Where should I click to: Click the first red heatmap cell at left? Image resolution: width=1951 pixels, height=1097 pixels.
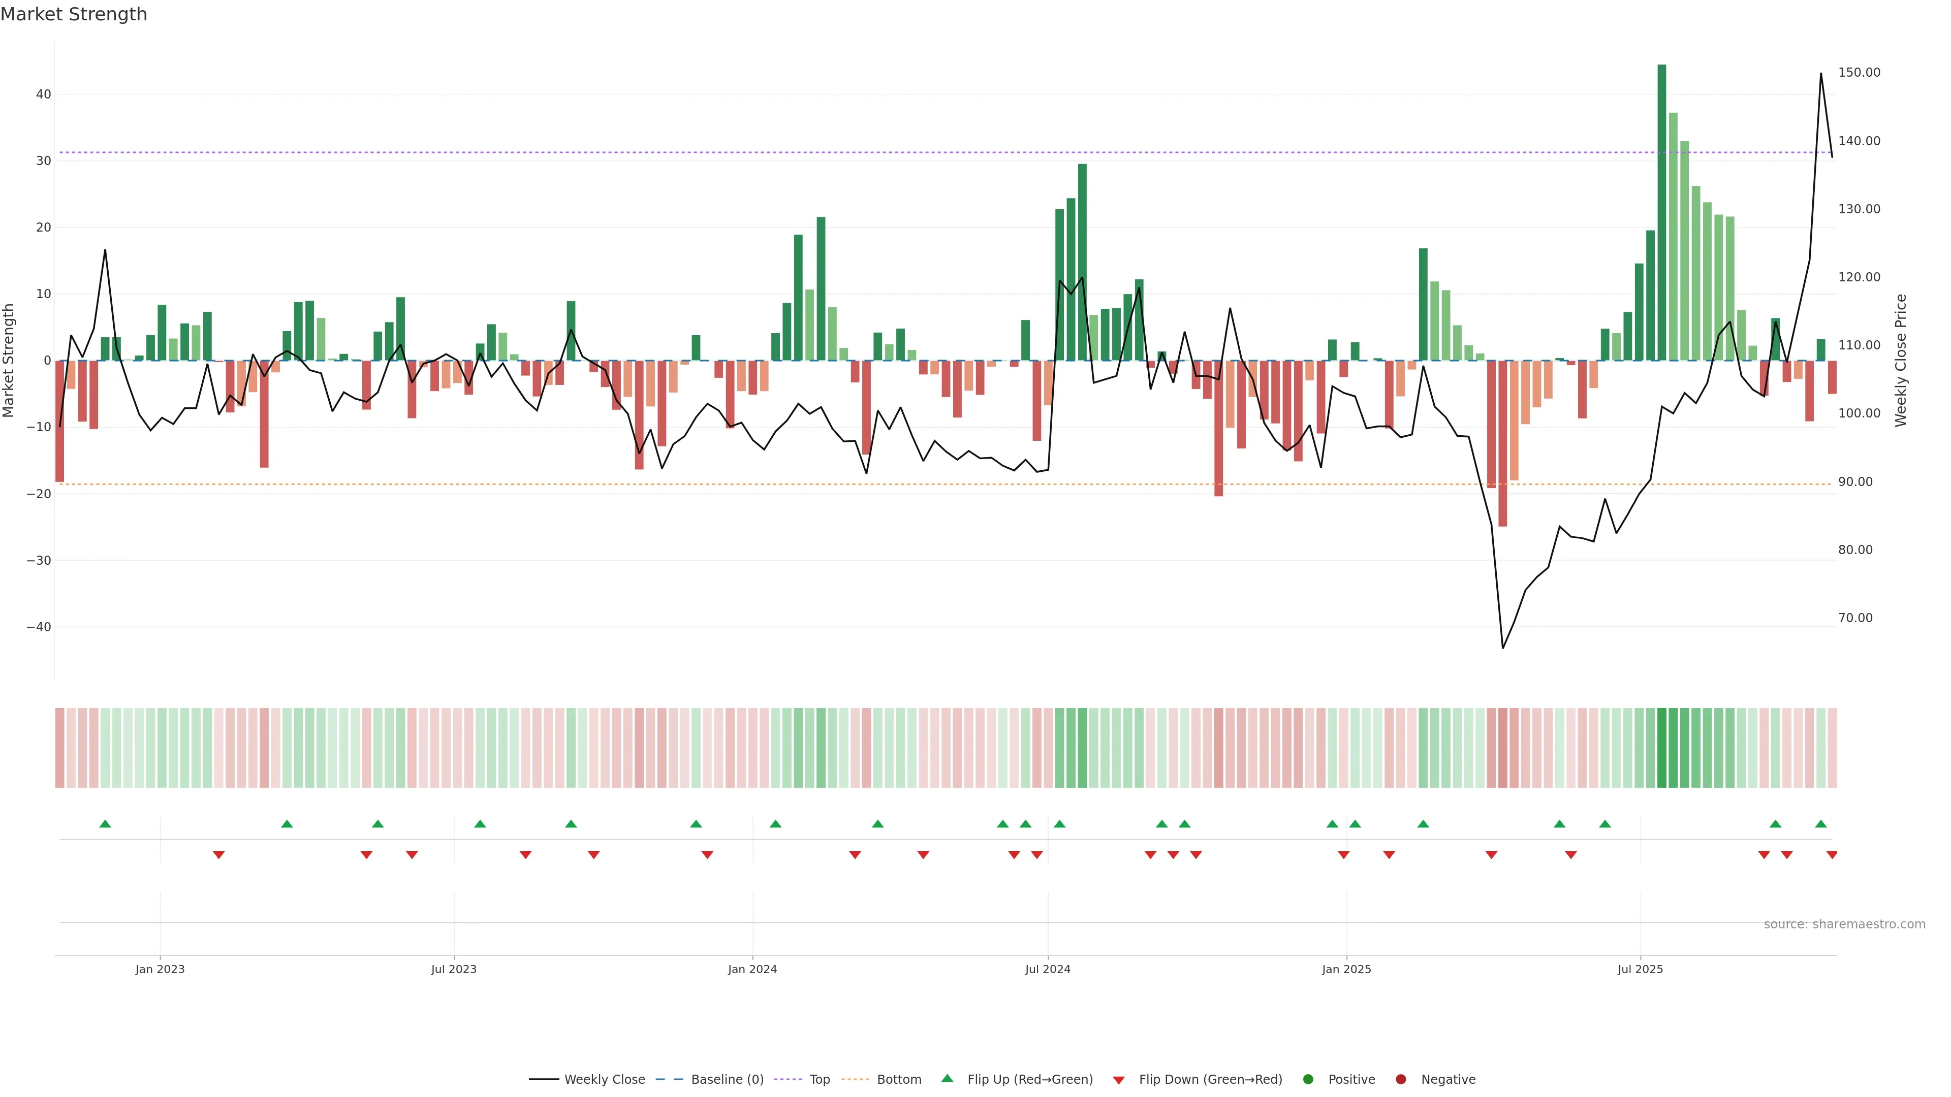[x=59, y=747]
